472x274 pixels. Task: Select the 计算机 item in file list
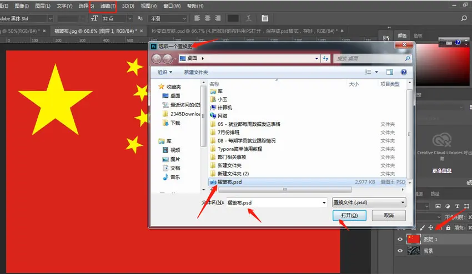click(224, 108)
